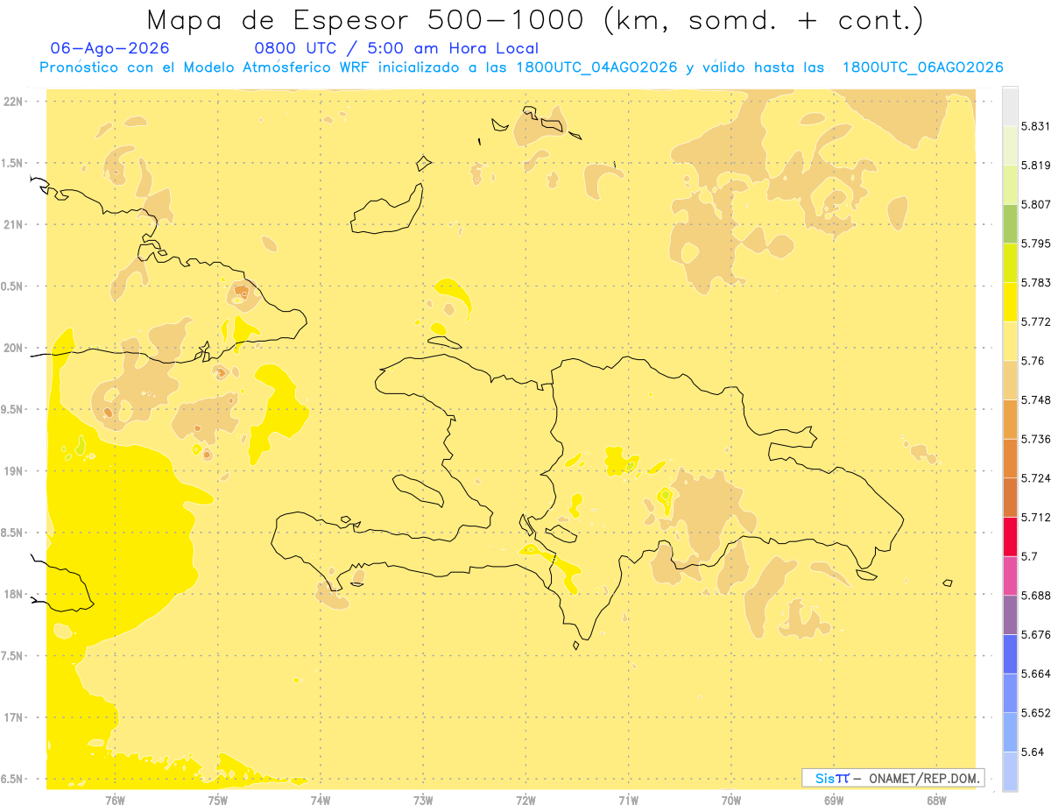Viewport: 1051px width, 812px height.
Task: Click the tan swatch between 5.748 and 5.76
Action: click(x=1010, y=380)
